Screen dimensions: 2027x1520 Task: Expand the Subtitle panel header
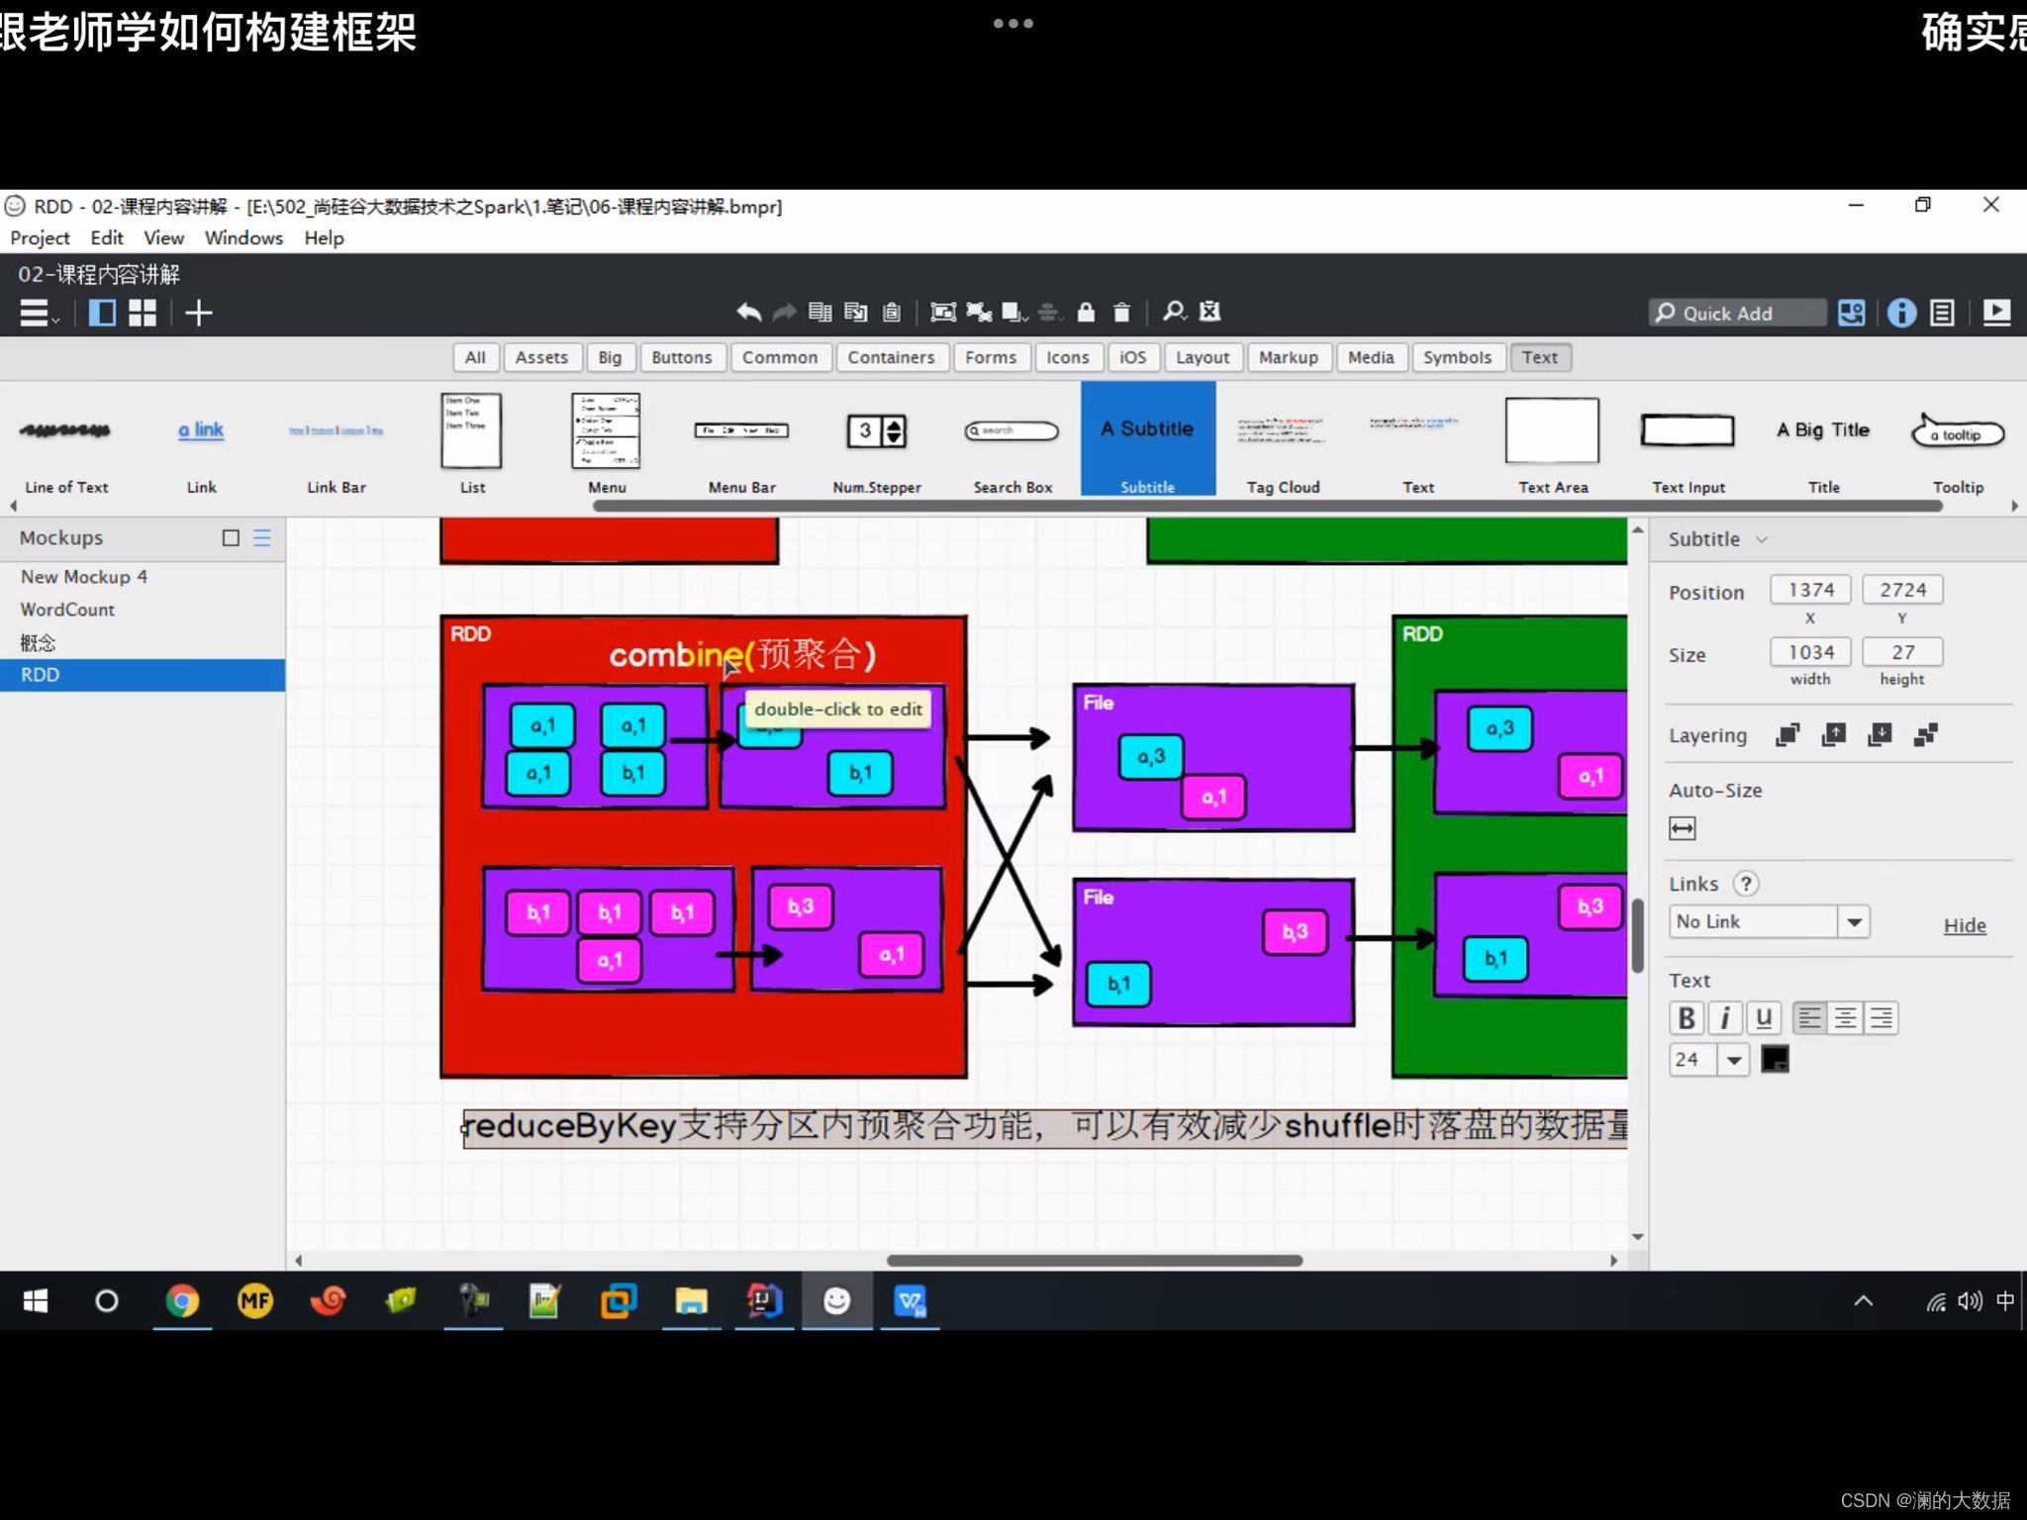click(1762, 538)
